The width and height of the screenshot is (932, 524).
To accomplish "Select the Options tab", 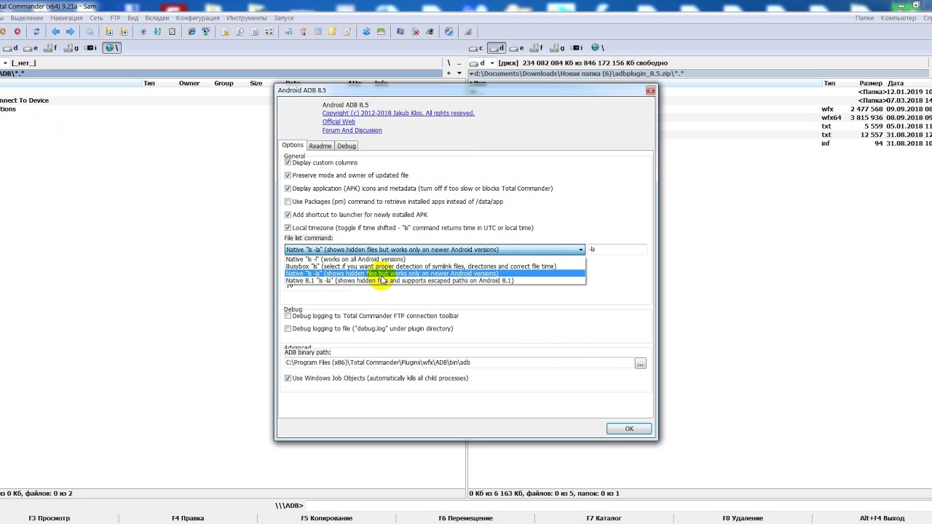I will point(293,146).
